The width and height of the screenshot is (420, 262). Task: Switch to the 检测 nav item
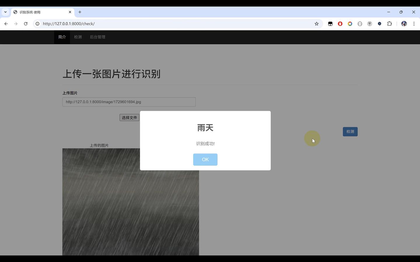(x=78, y=37)
